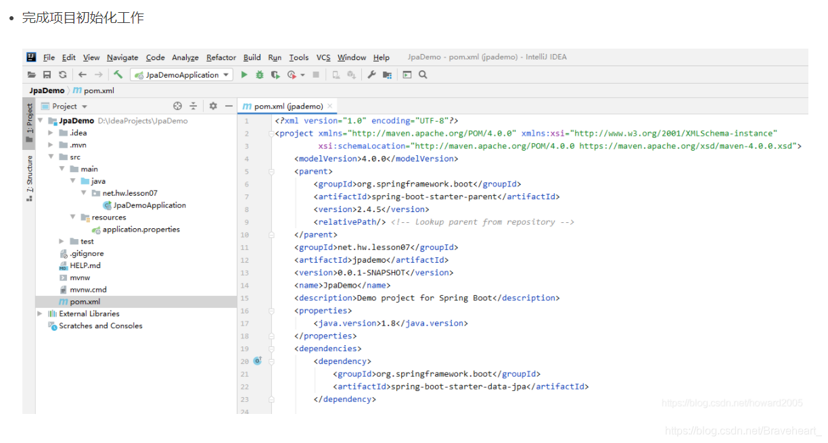Open the Project view selector dropdown
The height and width of the screenshot is (443, 828).
coord(65,106)
